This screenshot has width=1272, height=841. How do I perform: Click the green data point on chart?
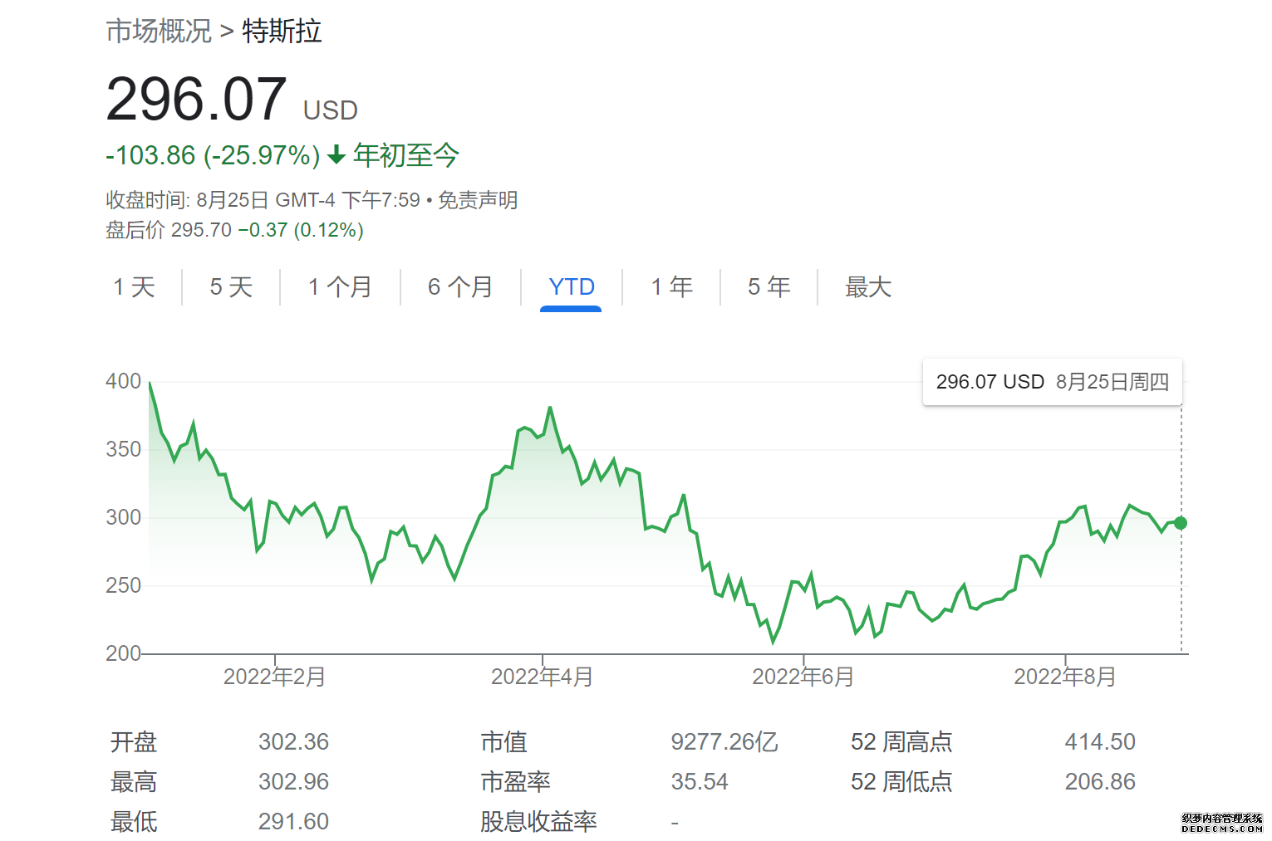pyautogui.click(x=1181, y=523)
